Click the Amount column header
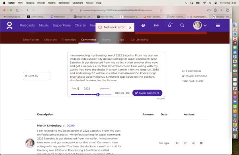Screen dimensions: 239x155 (148, 115)
